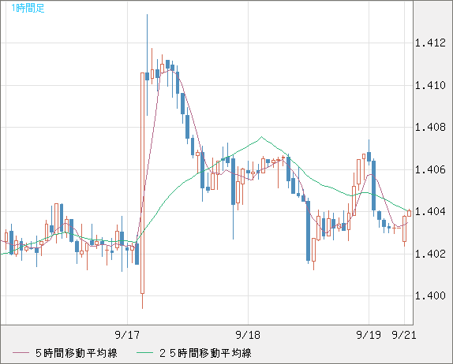Select the 1.404 price axis label

[x=430, y=212]
